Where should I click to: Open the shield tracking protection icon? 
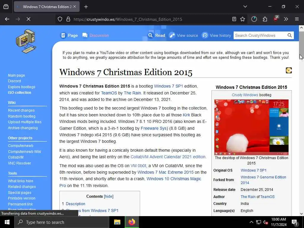[60, 19]
